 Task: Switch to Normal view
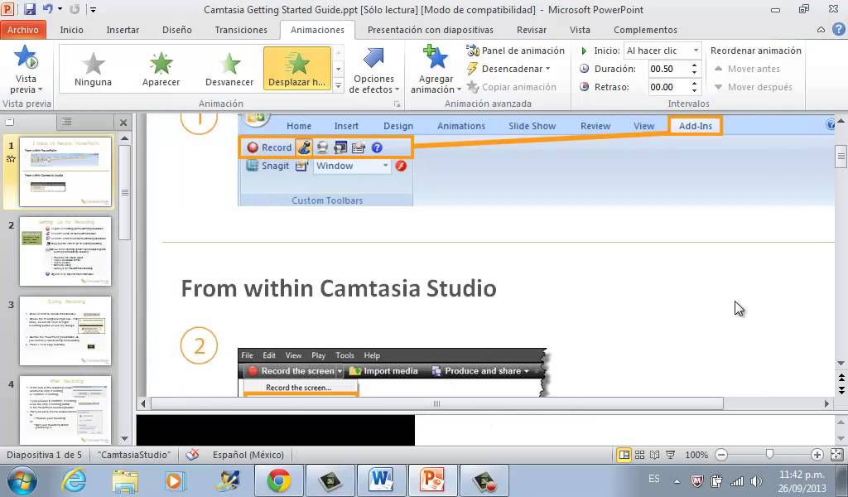(x=624, y=455)
